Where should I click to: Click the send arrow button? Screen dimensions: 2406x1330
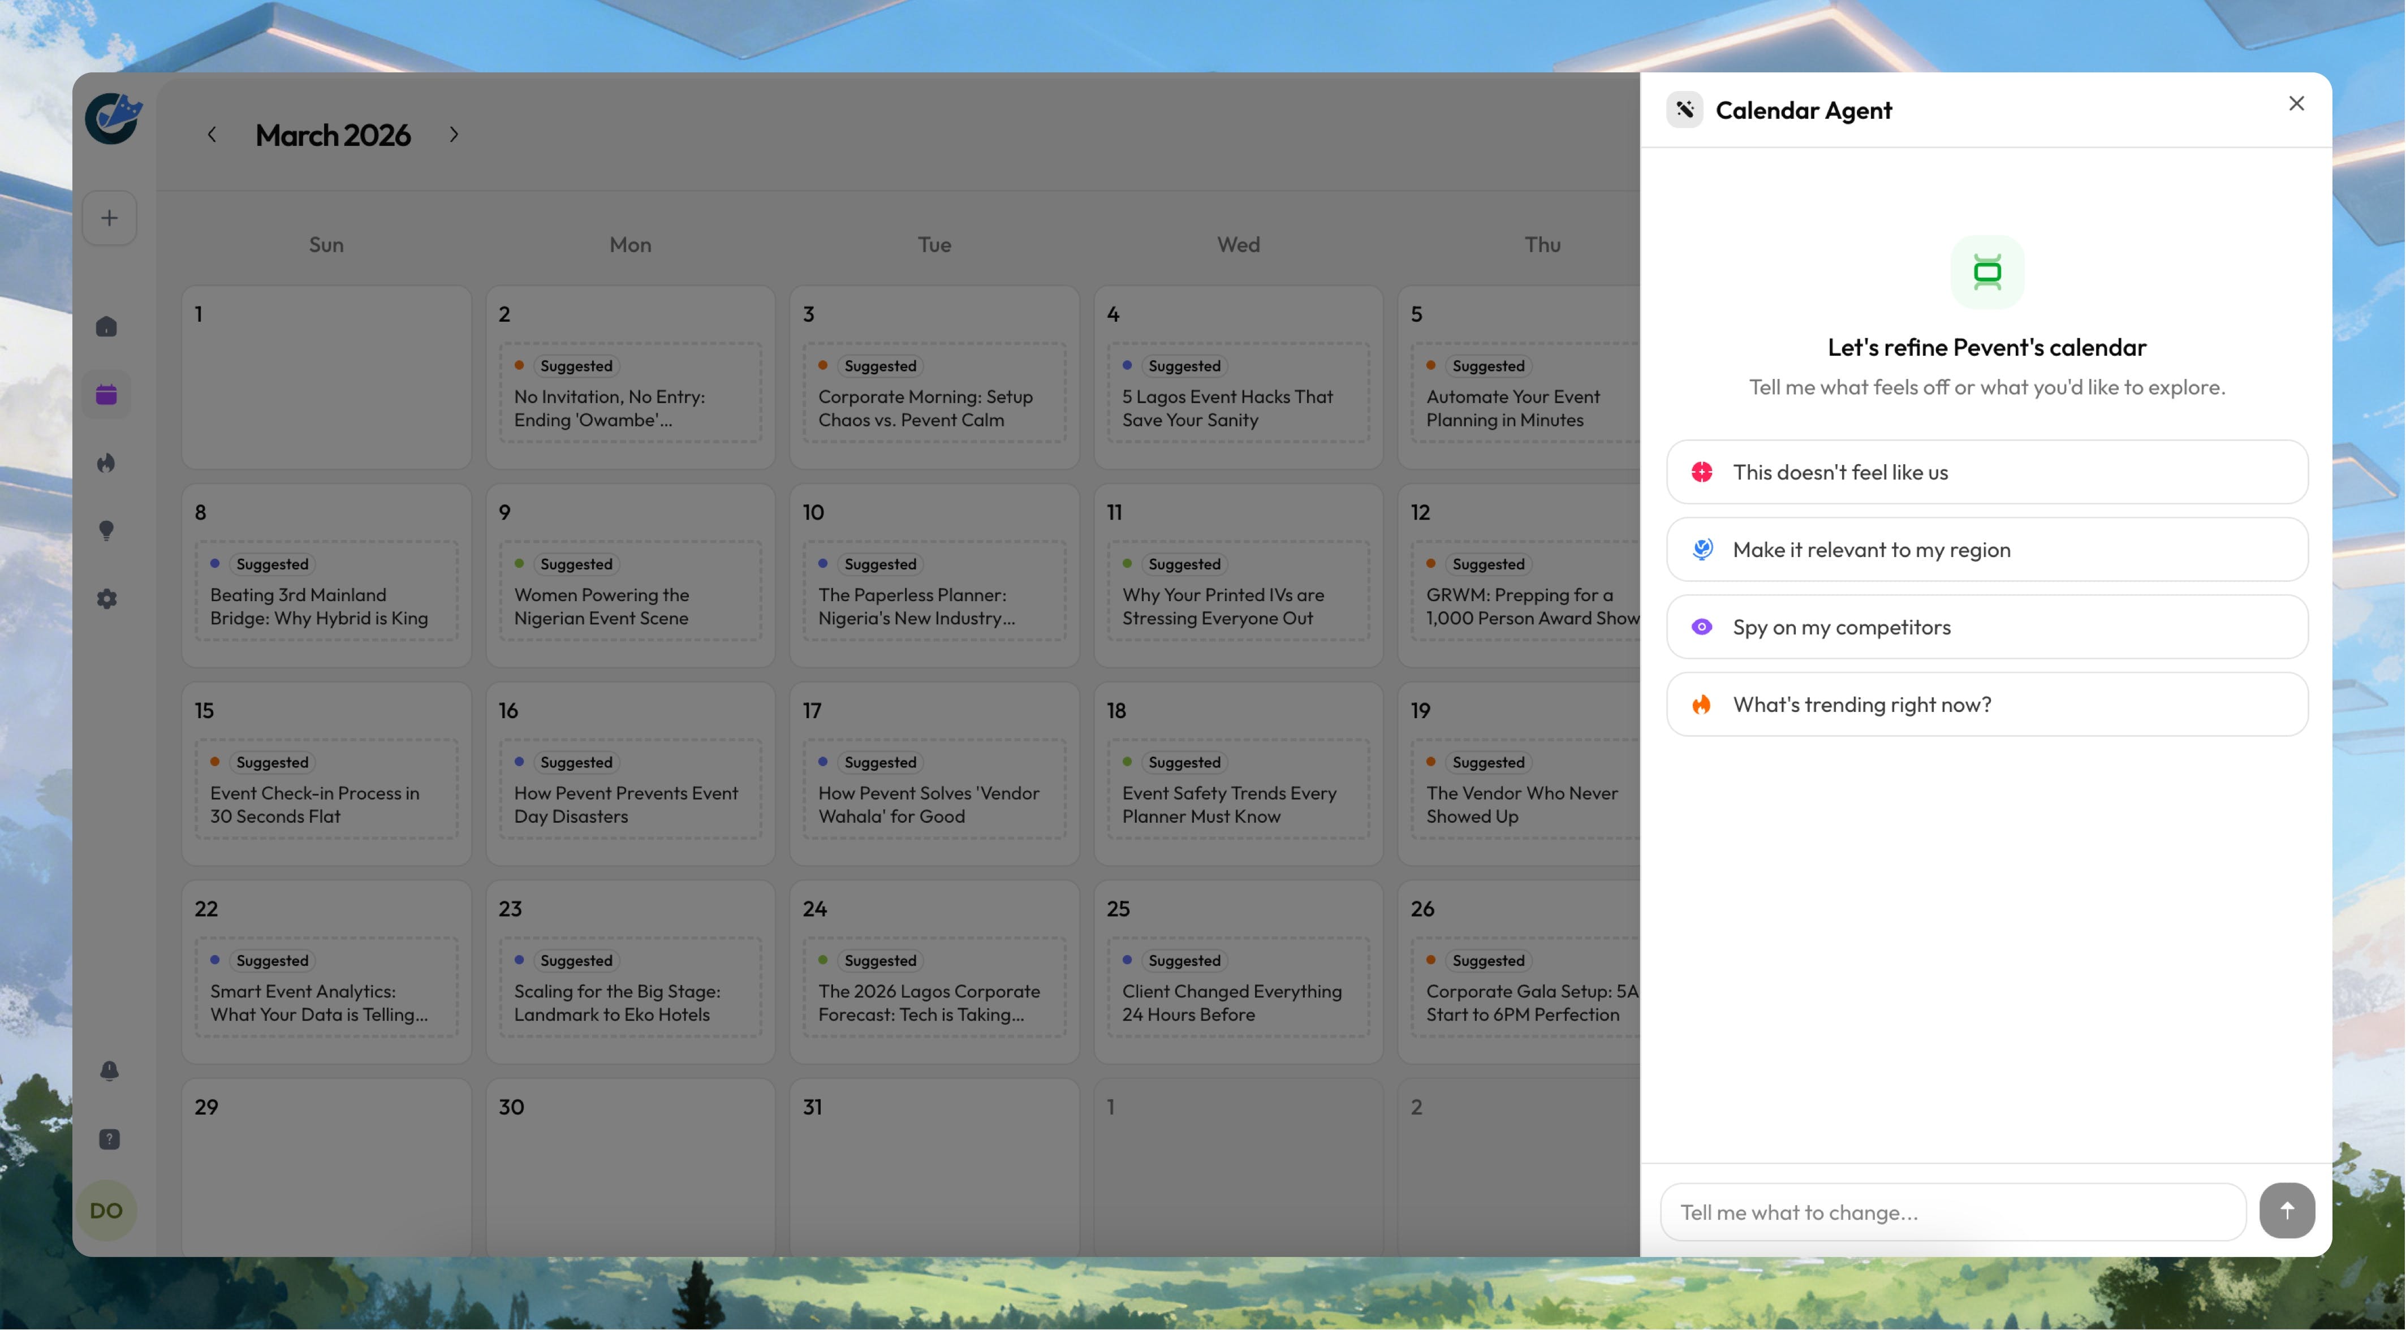(2286, 1211)
